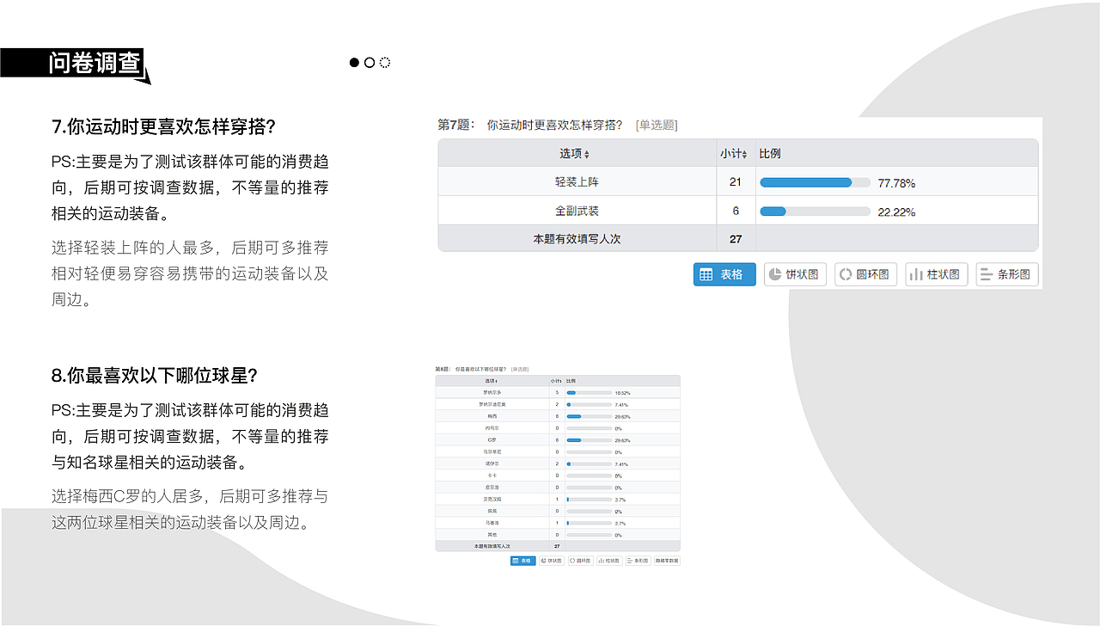This screenshot has height=626, width=1100.
Task: Click the 77.78% progress bar for 轻装上阵
Action: [x=814, y=181]
